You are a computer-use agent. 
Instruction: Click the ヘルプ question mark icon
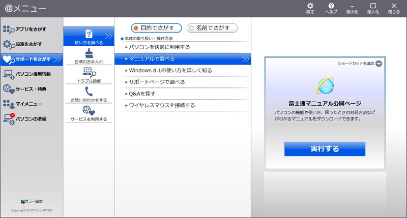pos(331,6)
